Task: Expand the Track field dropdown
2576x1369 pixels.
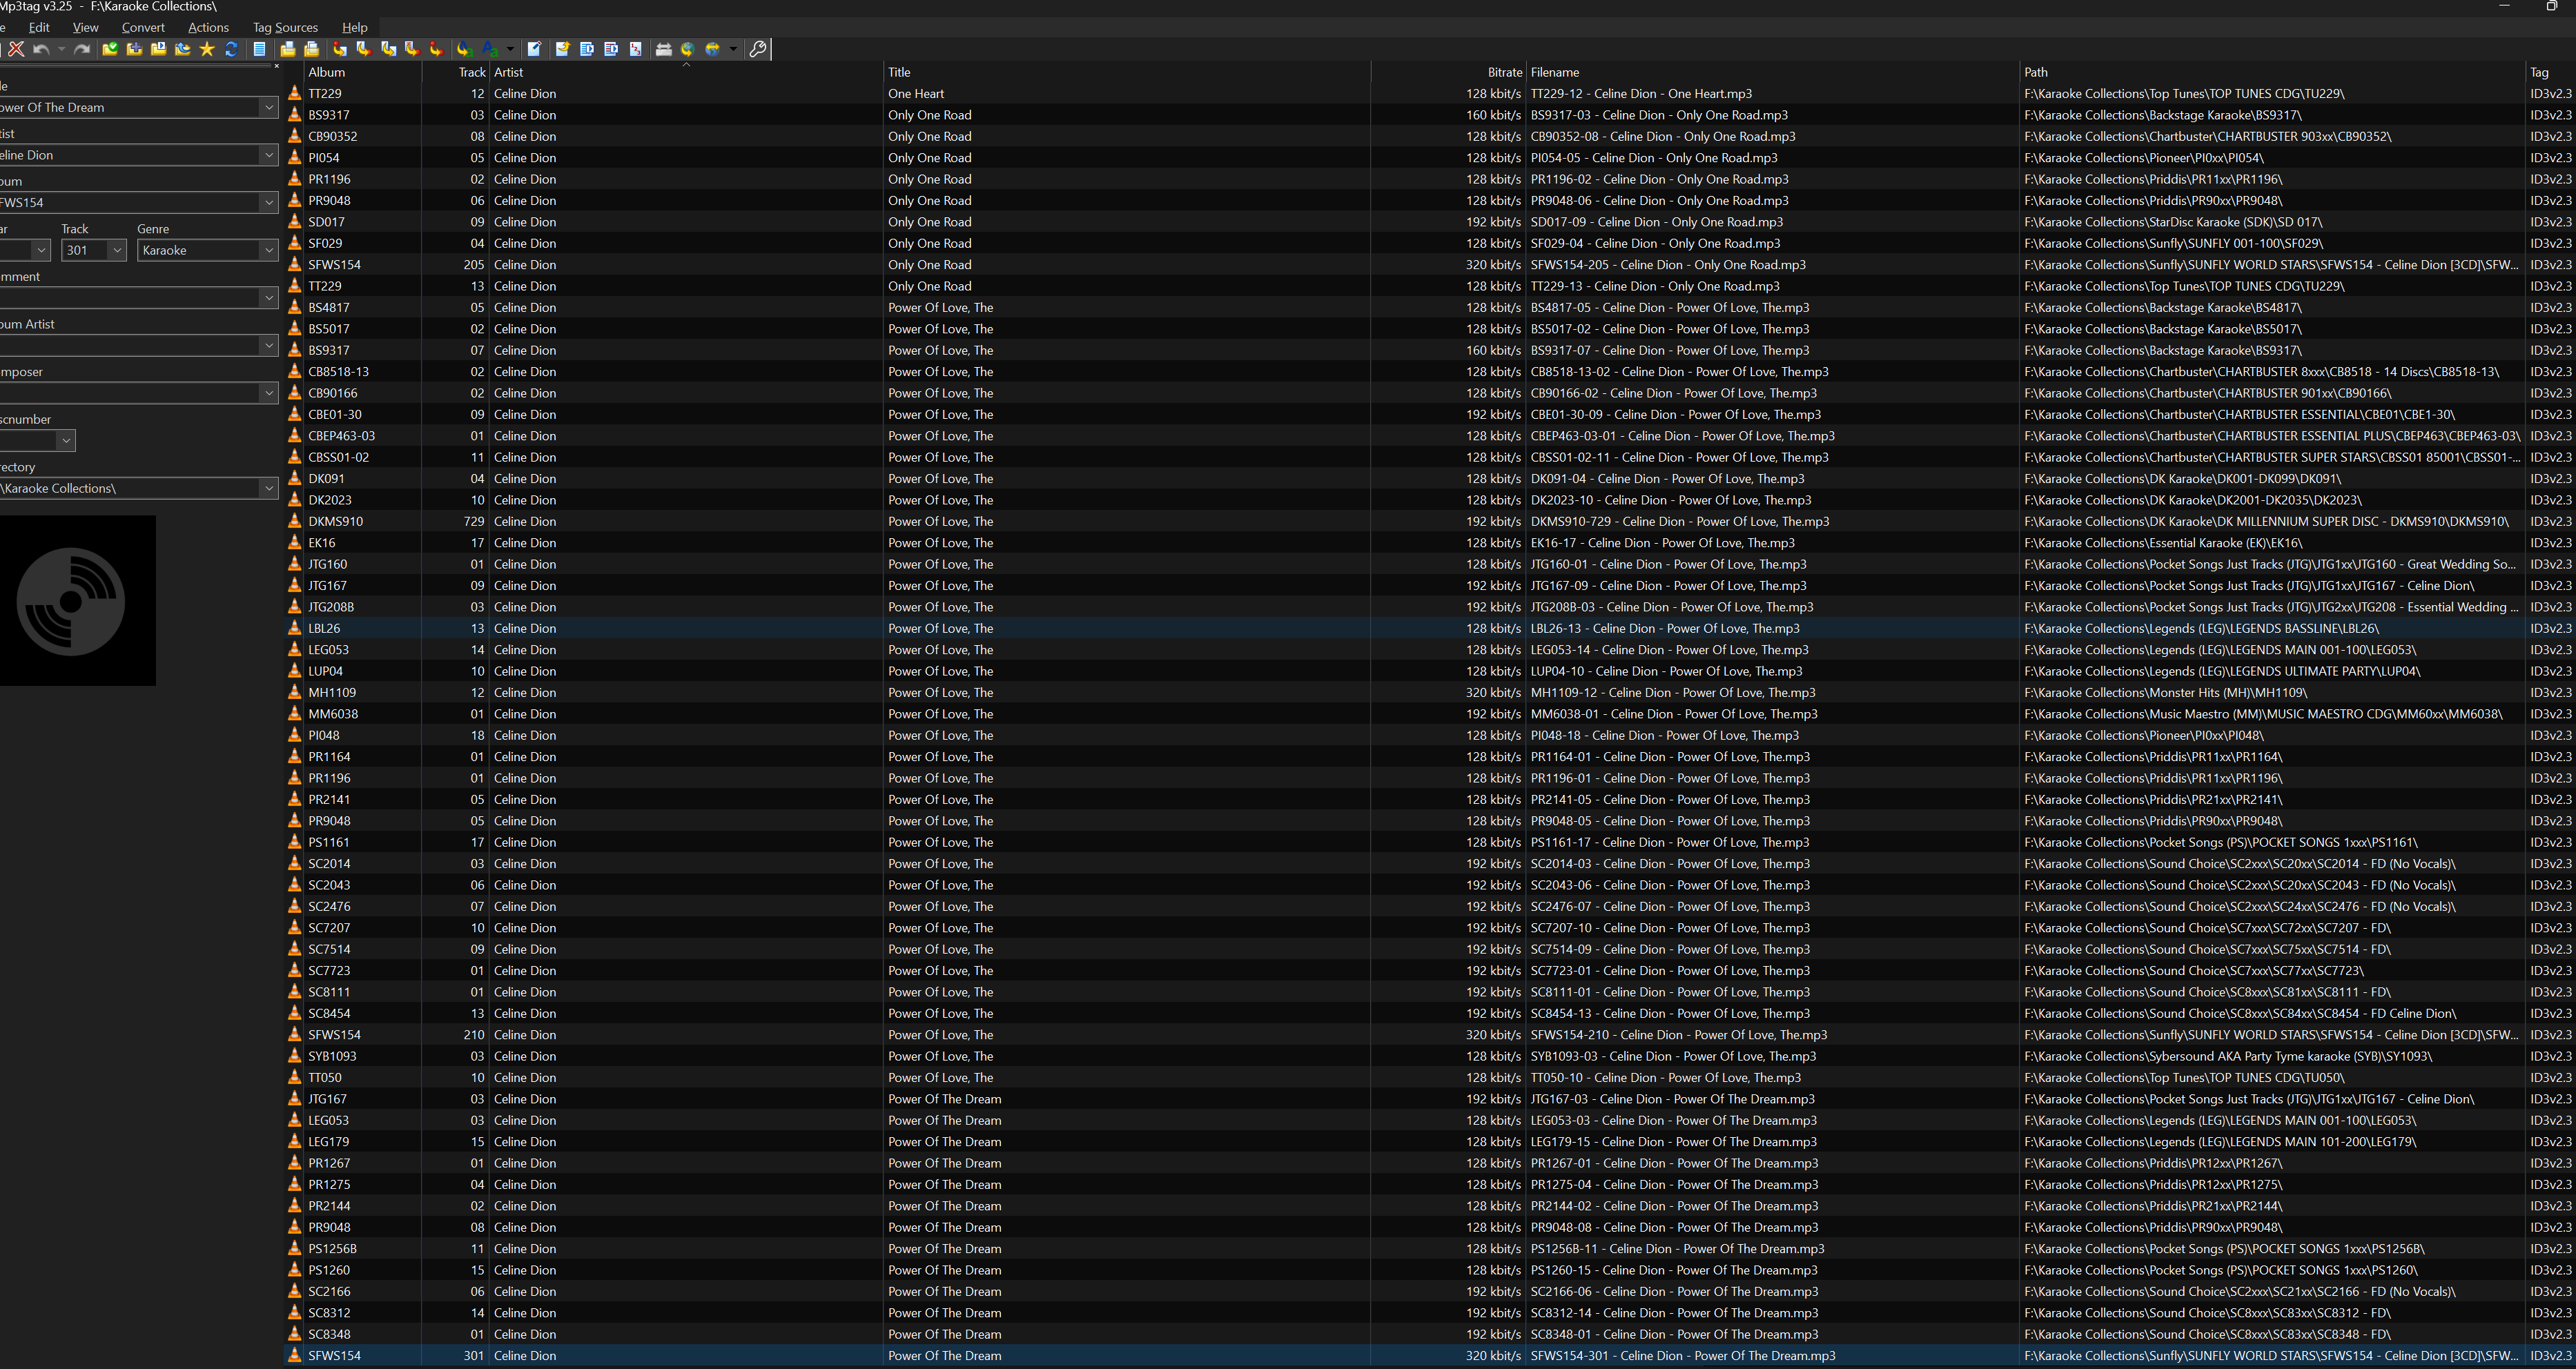Action: 117,250
